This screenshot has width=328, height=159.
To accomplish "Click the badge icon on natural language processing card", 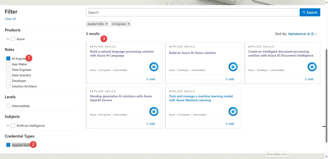I will pos(154,67).
